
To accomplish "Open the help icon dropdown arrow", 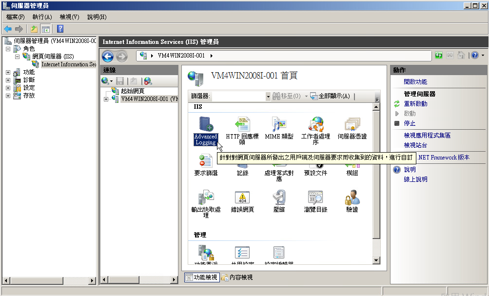I will pos(483,56).
